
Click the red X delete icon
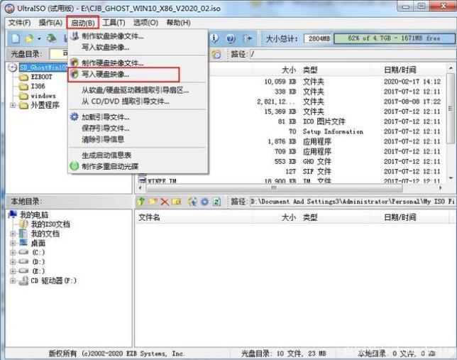tap(165, 202)
